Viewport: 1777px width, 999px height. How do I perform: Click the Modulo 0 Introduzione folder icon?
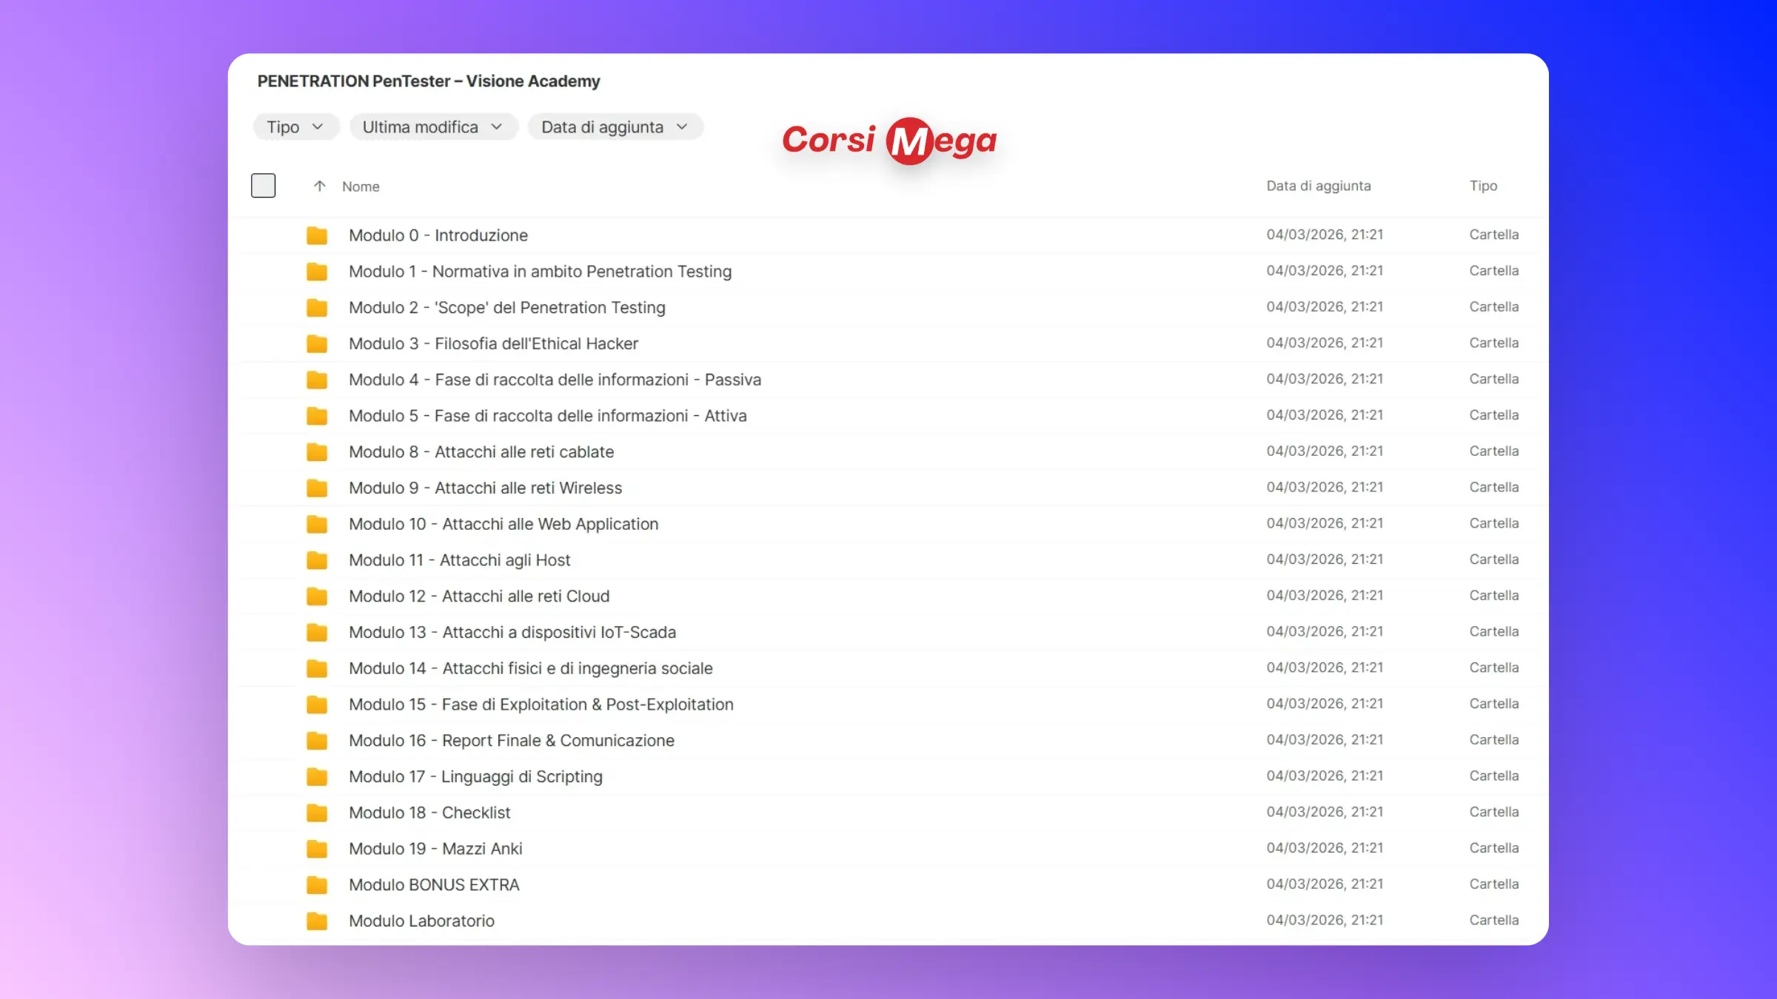317,235
